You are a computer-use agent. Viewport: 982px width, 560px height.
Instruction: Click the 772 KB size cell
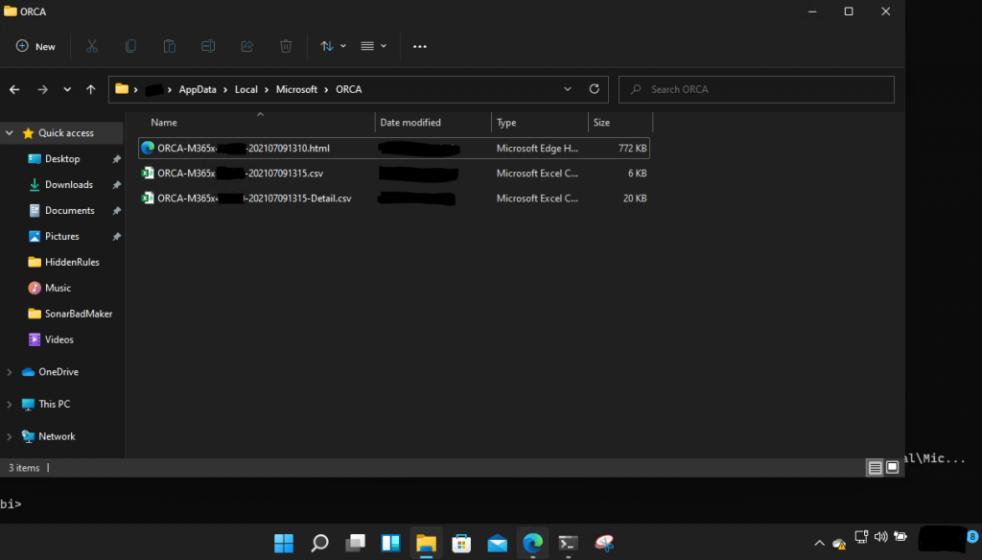point(632,149)
